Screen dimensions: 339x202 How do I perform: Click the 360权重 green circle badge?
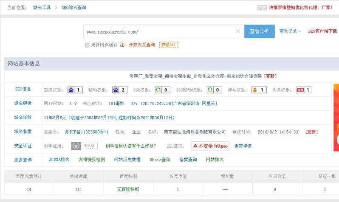coord(163,90)
